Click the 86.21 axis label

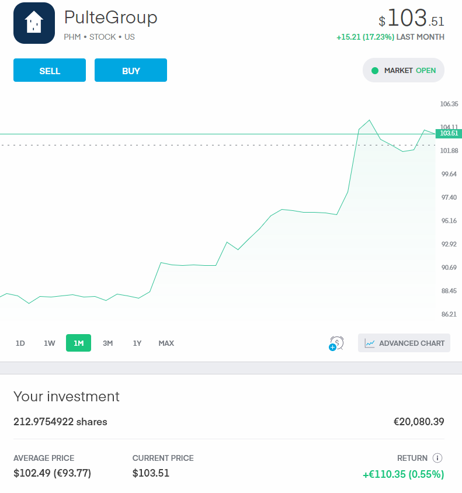click(449, 314)
